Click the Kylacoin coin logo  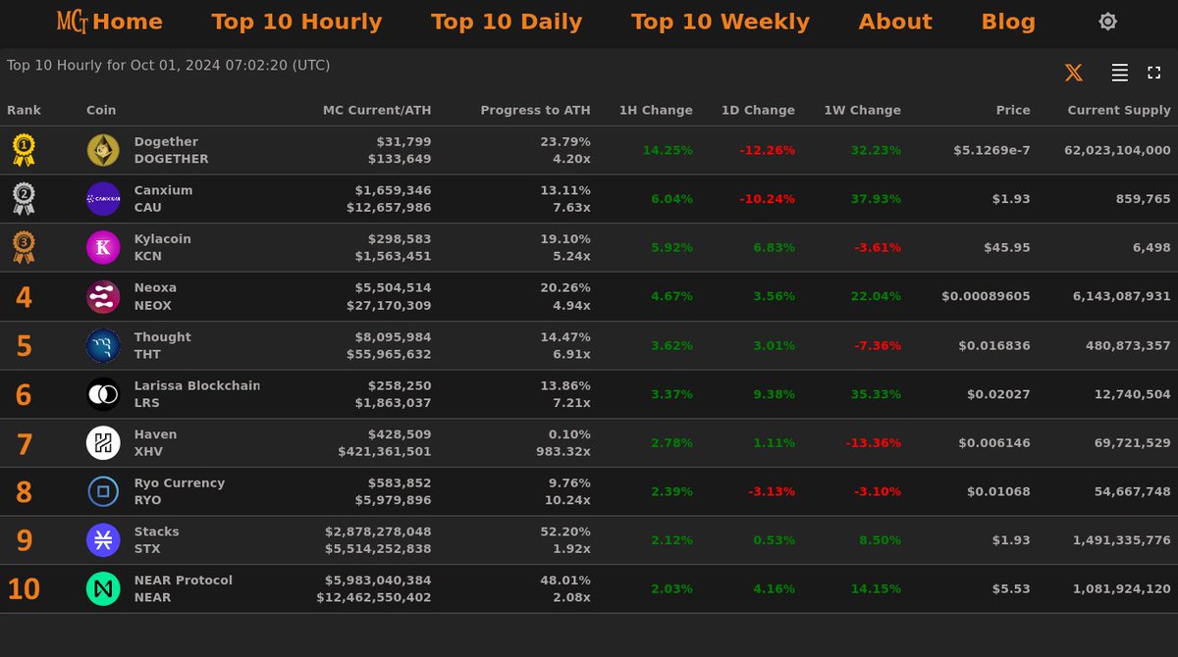pyautogui.click(x=103, y=248)
